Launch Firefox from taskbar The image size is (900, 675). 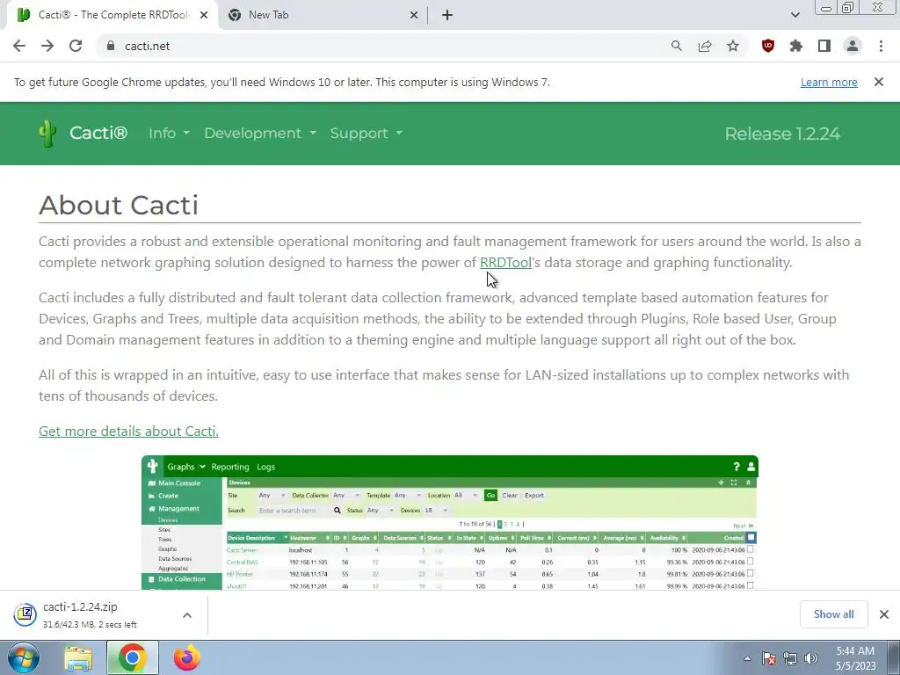point(187,657)
